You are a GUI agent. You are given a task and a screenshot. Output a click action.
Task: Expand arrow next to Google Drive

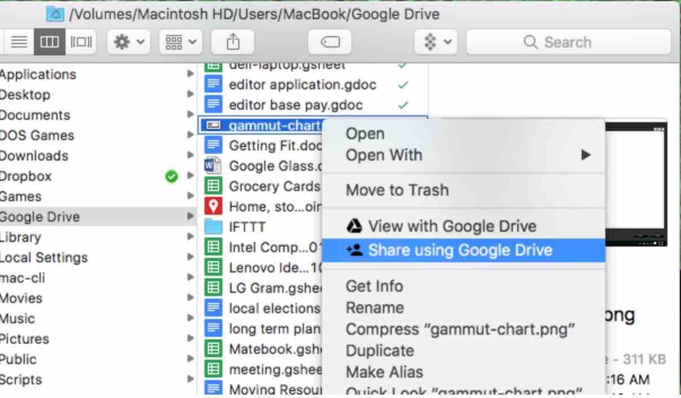(x=190, y=216)
